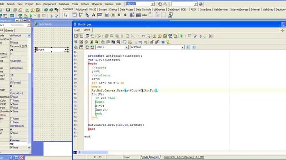Toggle the True checkbox below value 0
Screen dimensions: 286x160
[12, 133]
